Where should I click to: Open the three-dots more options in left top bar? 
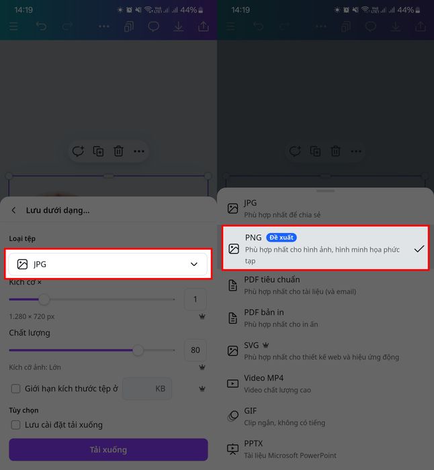tap(103, 26)
